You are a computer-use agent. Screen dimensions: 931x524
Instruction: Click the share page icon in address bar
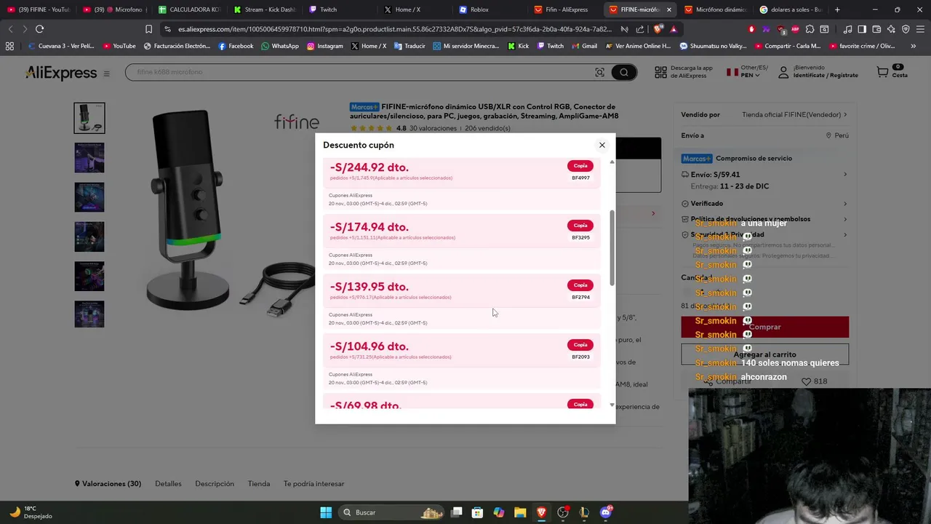tap(640, 29)
